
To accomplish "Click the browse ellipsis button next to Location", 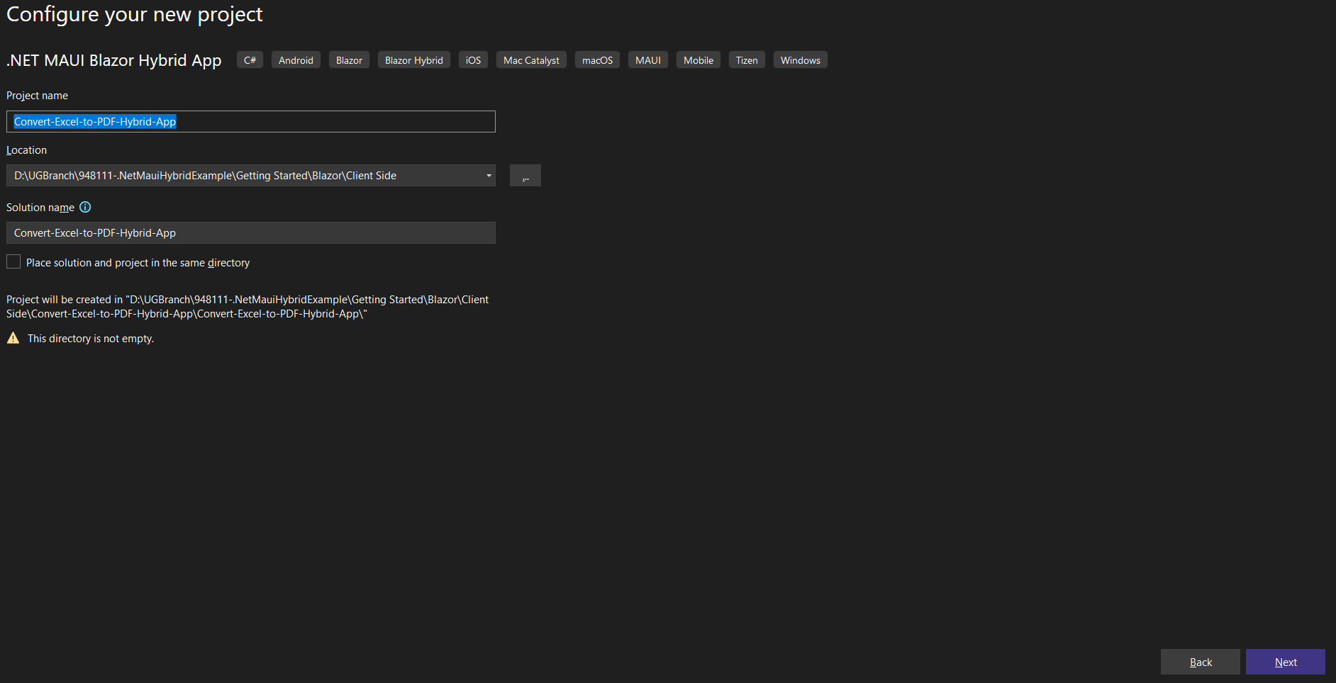I will coord(525,175).
